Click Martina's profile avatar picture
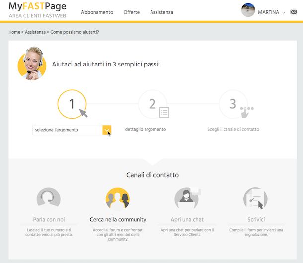The height and width of the screenshot is (263, 303). coord(248,10)
